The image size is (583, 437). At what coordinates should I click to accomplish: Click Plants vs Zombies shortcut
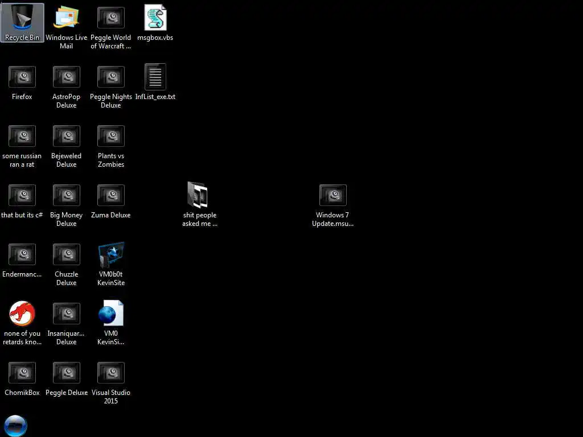tap(111, 146)
